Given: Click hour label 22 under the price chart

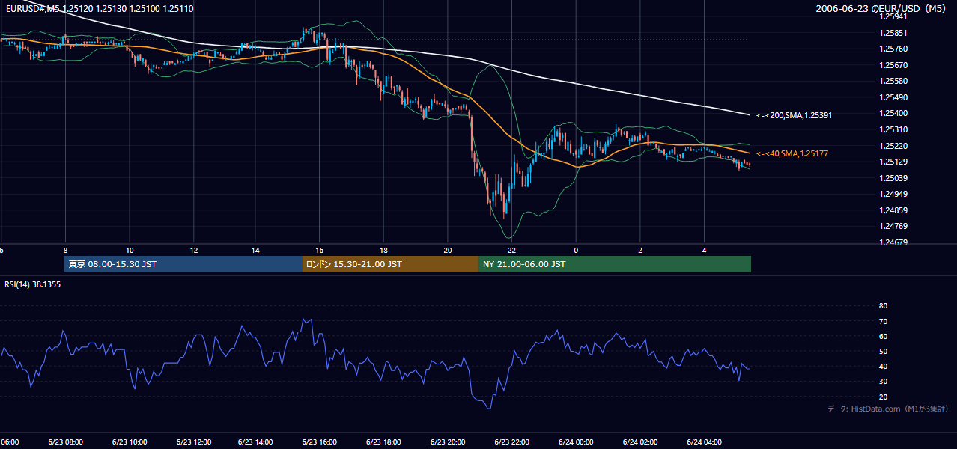Looking at the screenshot, I should click(x=511, y=250).
